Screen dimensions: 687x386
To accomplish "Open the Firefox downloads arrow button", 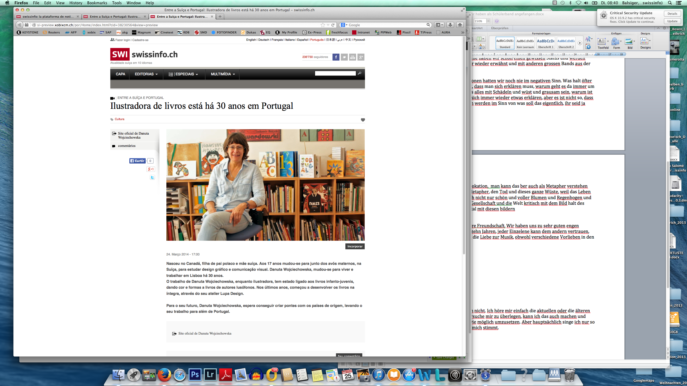I will pyautogui.click(x=450, y=25).
